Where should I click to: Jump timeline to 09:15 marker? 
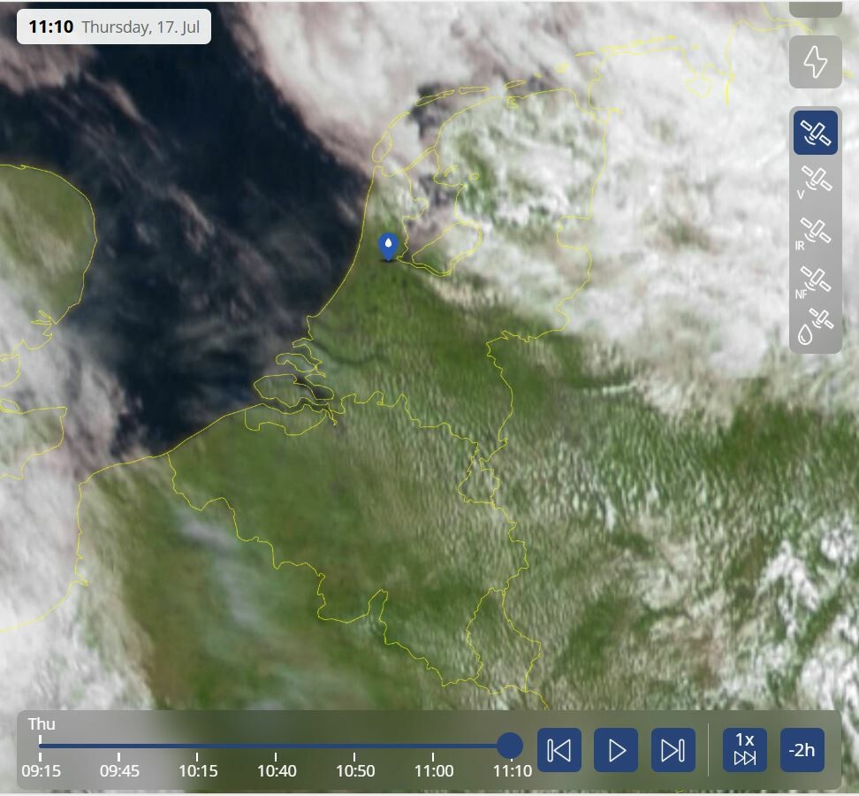(x=41, y=770)
